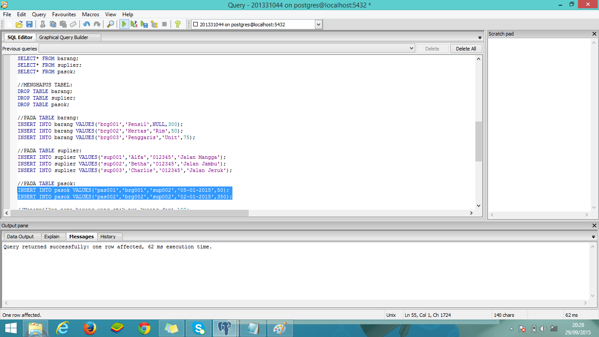
Task: Expand the Previous queries dropdown
Action: tap(411, 49)
